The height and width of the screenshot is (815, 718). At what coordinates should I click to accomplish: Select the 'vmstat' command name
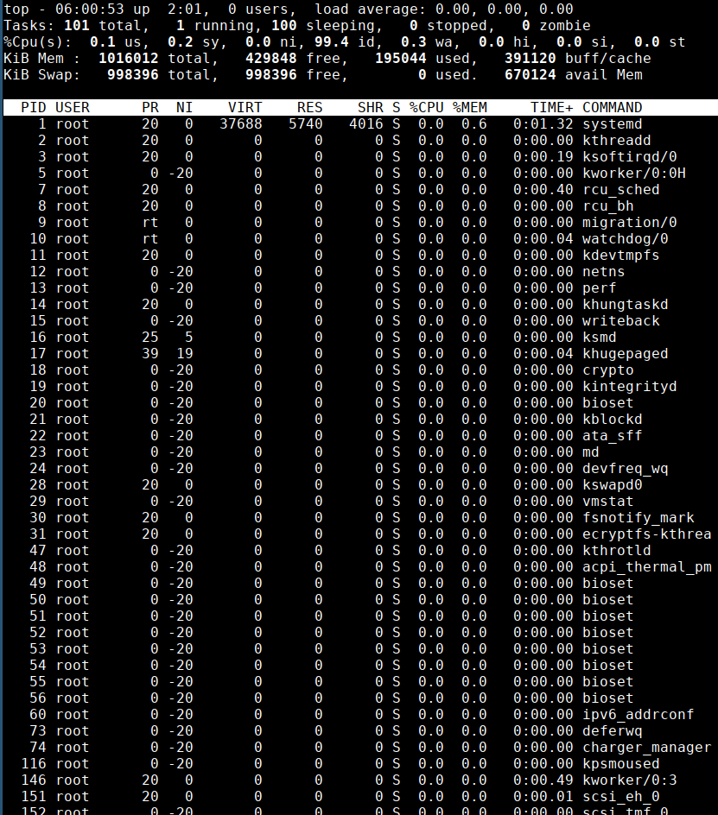(x=607, y=501)
